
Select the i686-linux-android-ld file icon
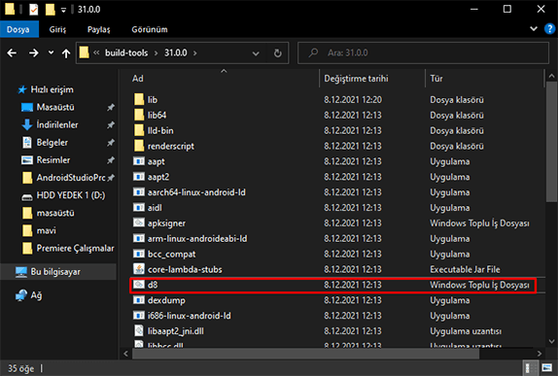139,316
